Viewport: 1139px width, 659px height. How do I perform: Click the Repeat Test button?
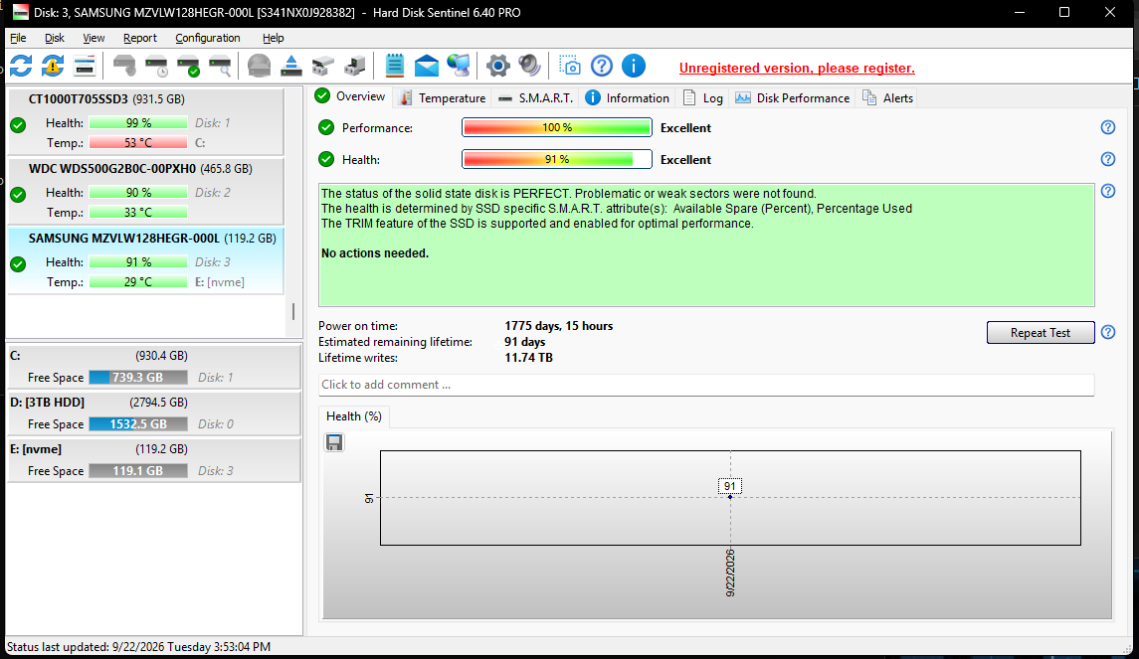pyautogui.click(x=1041, y=332)
